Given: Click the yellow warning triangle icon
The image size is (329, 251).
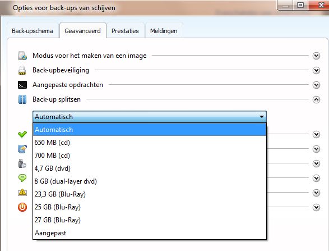Looking at the screenshot, I should coord(22,193).
